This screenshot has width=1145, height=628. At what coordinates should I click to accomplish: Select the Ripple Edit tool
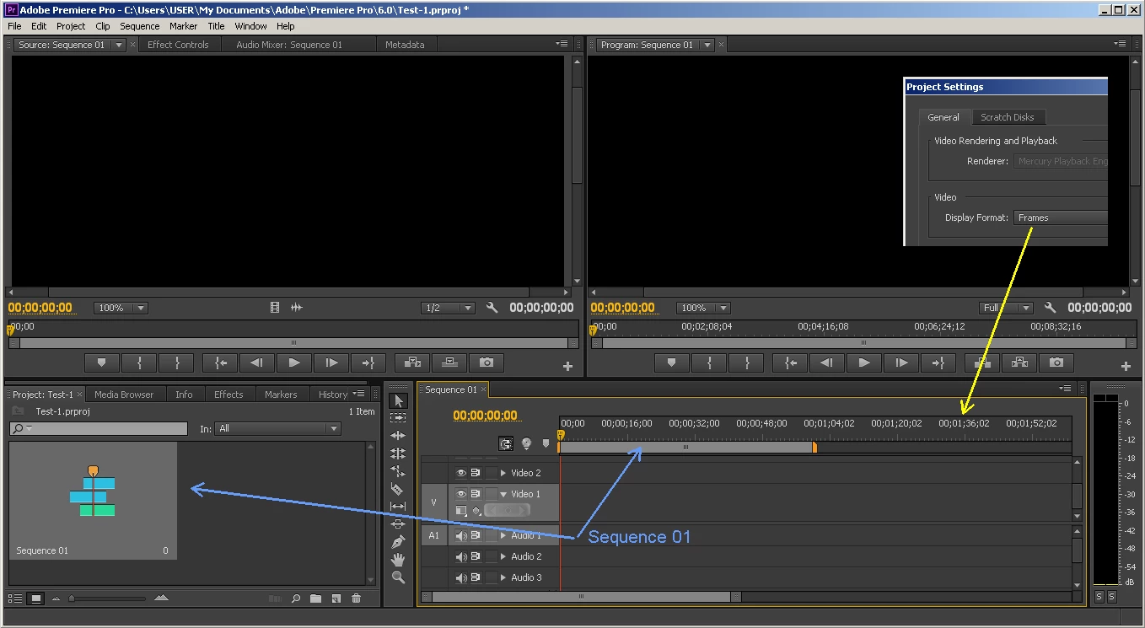[x=398, y=436]
